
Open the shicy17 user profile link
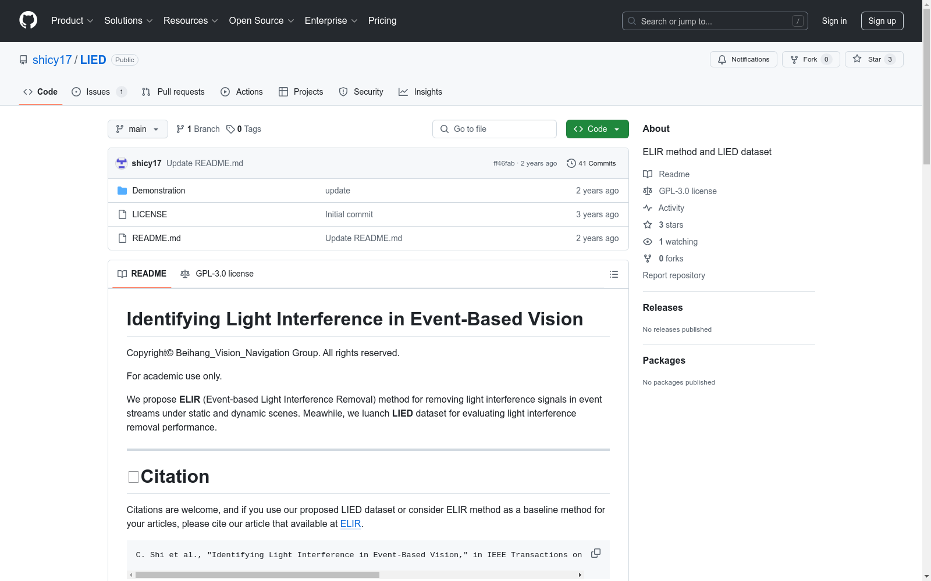(x=52, y=60)
